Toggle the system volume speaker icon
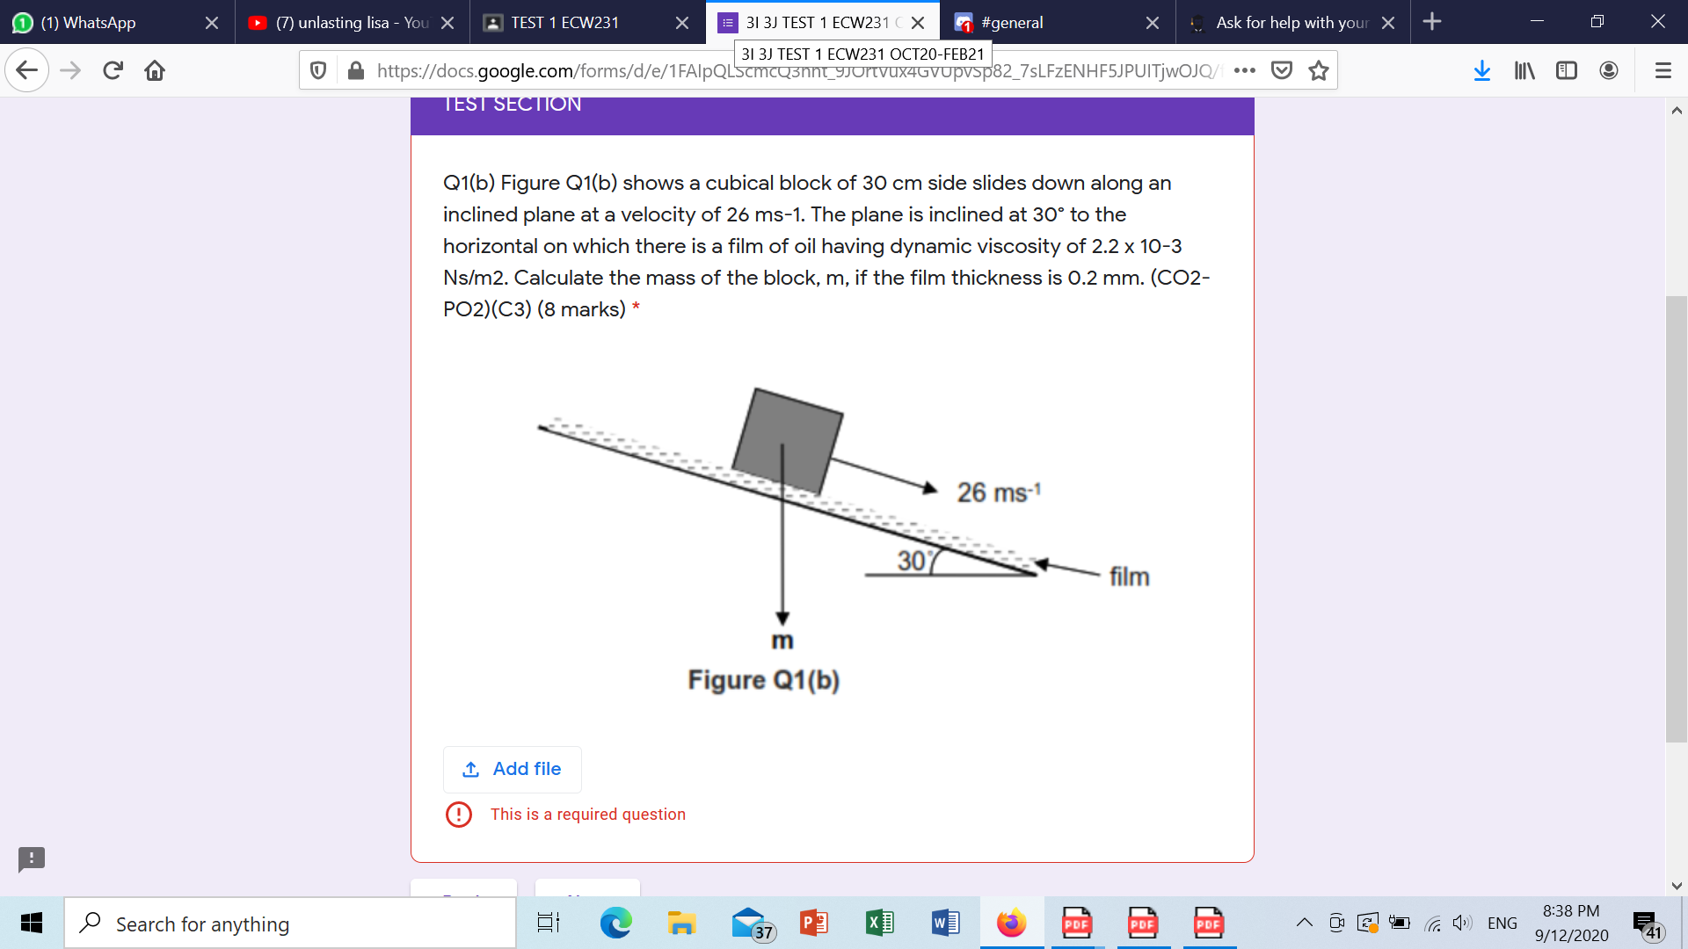Screen dimensions: 1688x949 click(x=1461, y=923)
